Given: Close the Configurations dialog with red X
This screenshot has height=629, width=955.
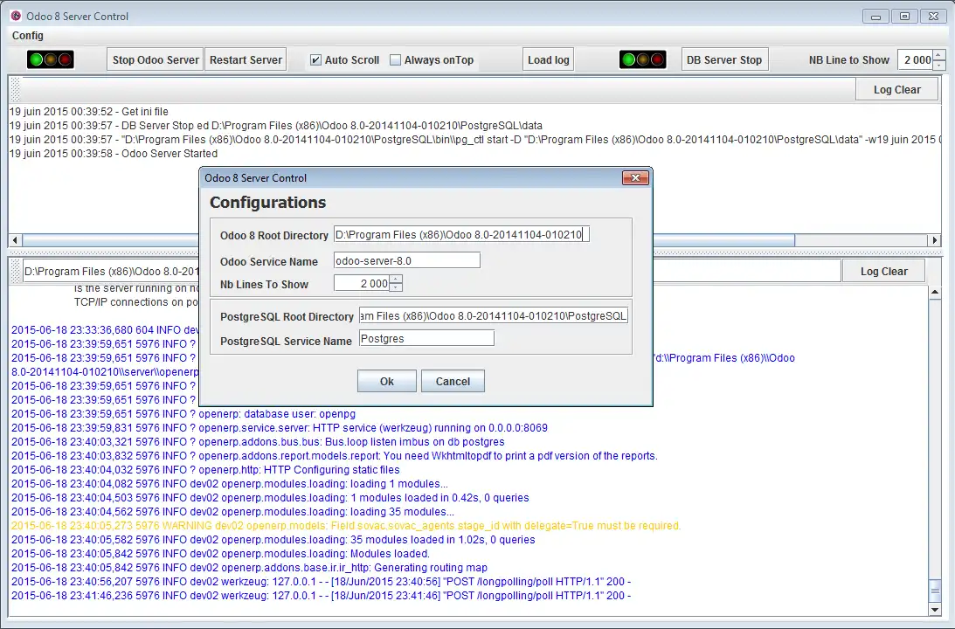Looking at the screenshot, I should point(635,178).
